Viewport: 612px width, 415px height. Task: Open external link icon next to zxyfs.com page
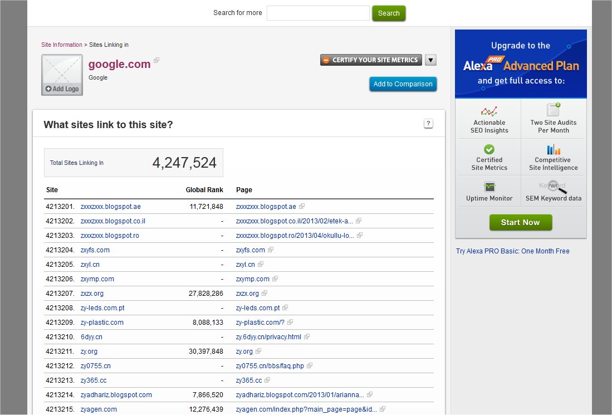[x=271, y=250]
